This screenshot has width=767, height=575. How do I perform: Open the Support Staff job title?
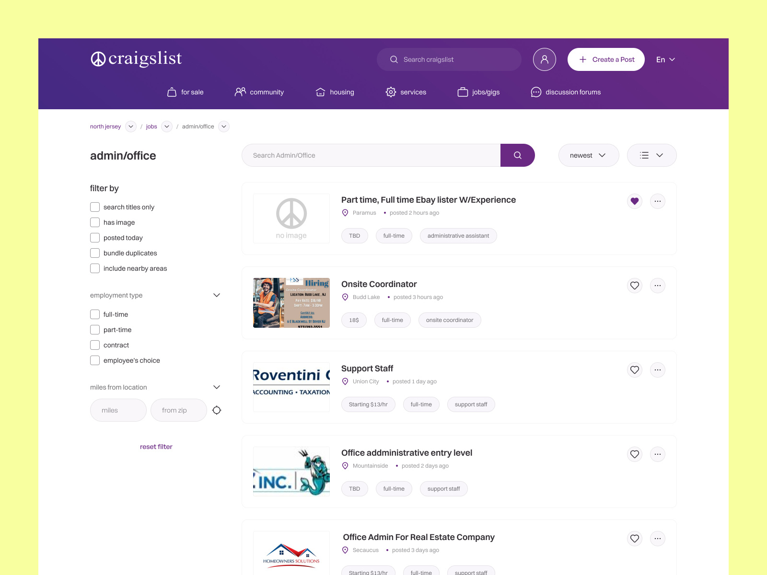[367, 368]
